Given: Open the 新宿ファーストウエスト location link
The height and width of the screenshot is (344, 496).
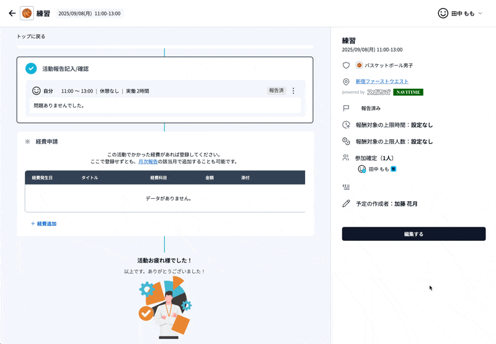Looking at the screenshot, I should [381, 82].
